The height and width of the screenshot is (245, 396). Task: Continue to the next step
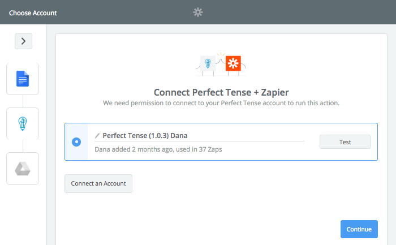pos(359,229)
